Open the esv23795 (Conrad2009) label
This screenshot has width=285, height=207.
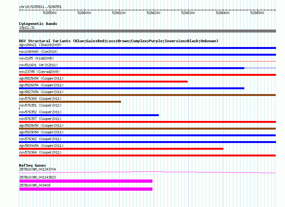click(39, 72)
